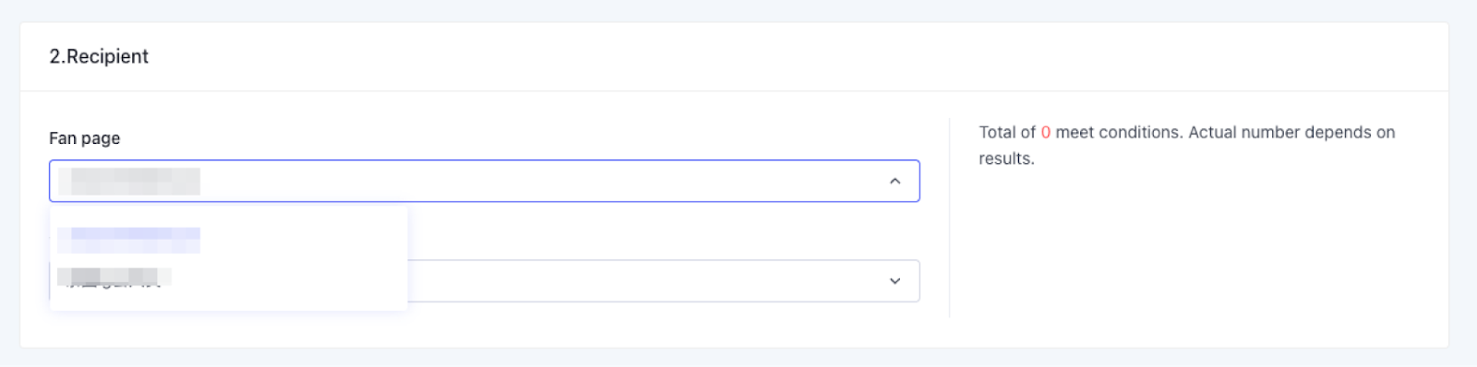The image size is (1477, 367).
Task: Choose the second blurred option in the Fan page list
Action: click(229, 276)
